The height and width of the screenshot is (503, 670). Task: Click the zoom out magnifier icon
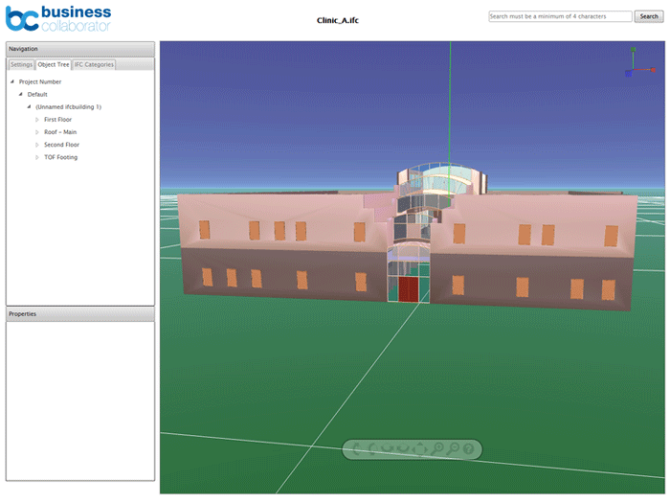click(452, 448)
